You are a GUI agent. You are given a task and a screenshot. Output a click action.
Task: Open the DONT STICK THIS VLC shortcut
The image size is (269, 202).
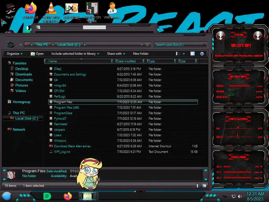tap(51, 12)
